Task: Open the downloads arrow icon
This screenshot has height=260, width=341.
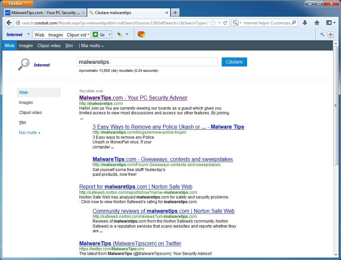Action: pyautogui.click(x=305, y=23)
